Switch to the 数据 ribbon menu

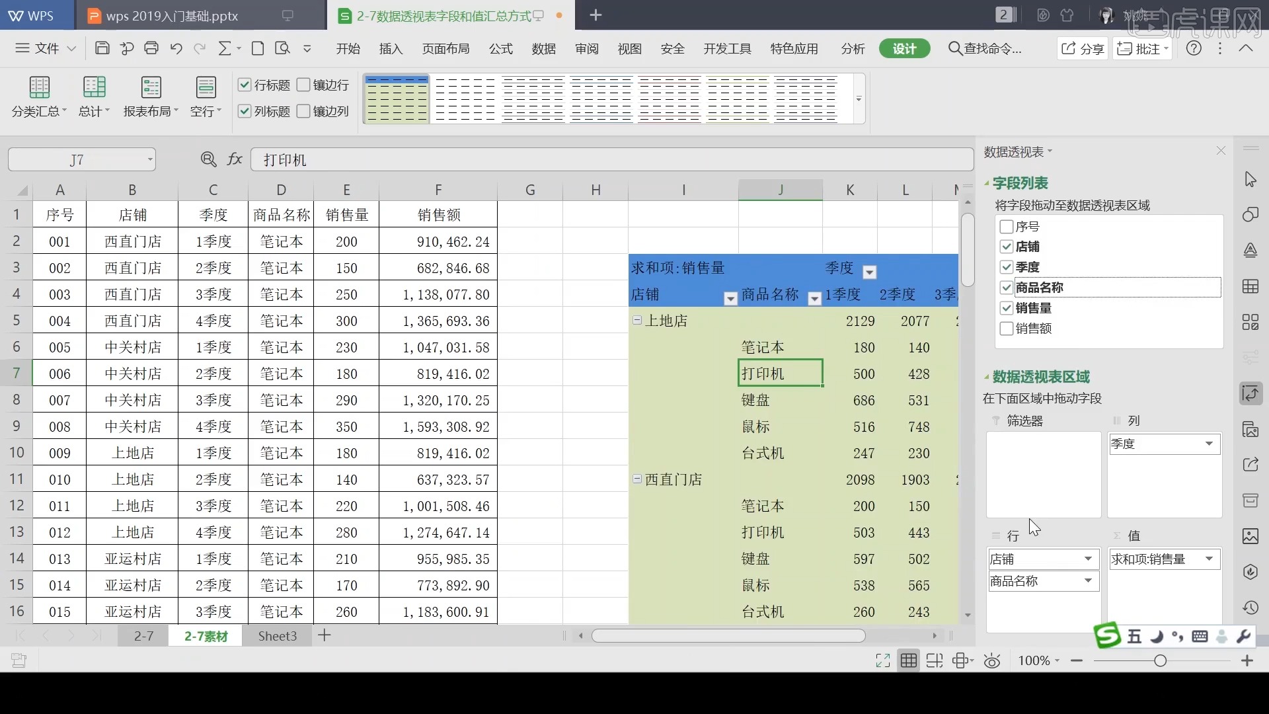543,48
